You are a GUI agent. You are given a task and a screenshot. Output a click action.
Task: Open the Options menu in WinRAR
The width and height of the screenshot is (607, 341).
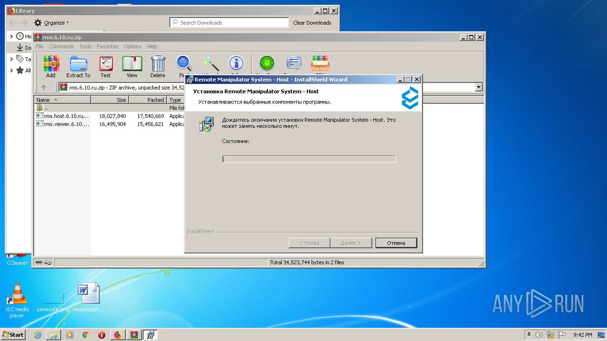click(x=133, y=46)
